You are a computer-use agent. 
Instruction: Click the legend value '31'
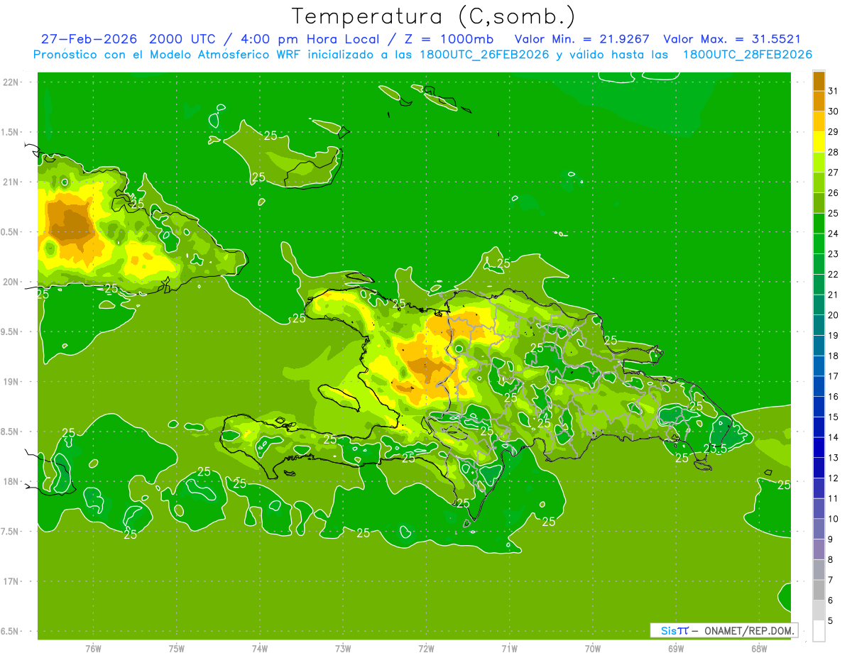(834, 91)
